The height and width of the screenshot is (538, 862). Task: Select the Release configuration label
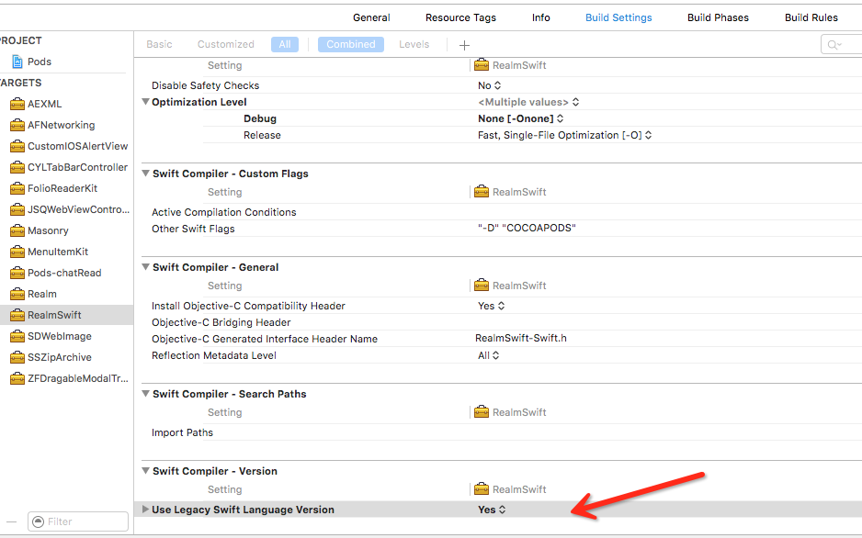coord(262,135)
